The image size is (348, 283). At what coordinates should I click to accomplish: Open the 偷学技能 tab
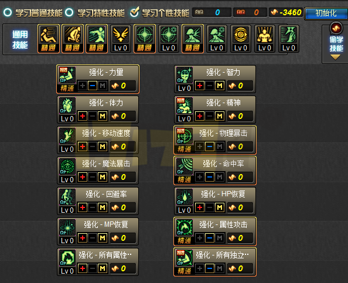(x=336, y=44)
